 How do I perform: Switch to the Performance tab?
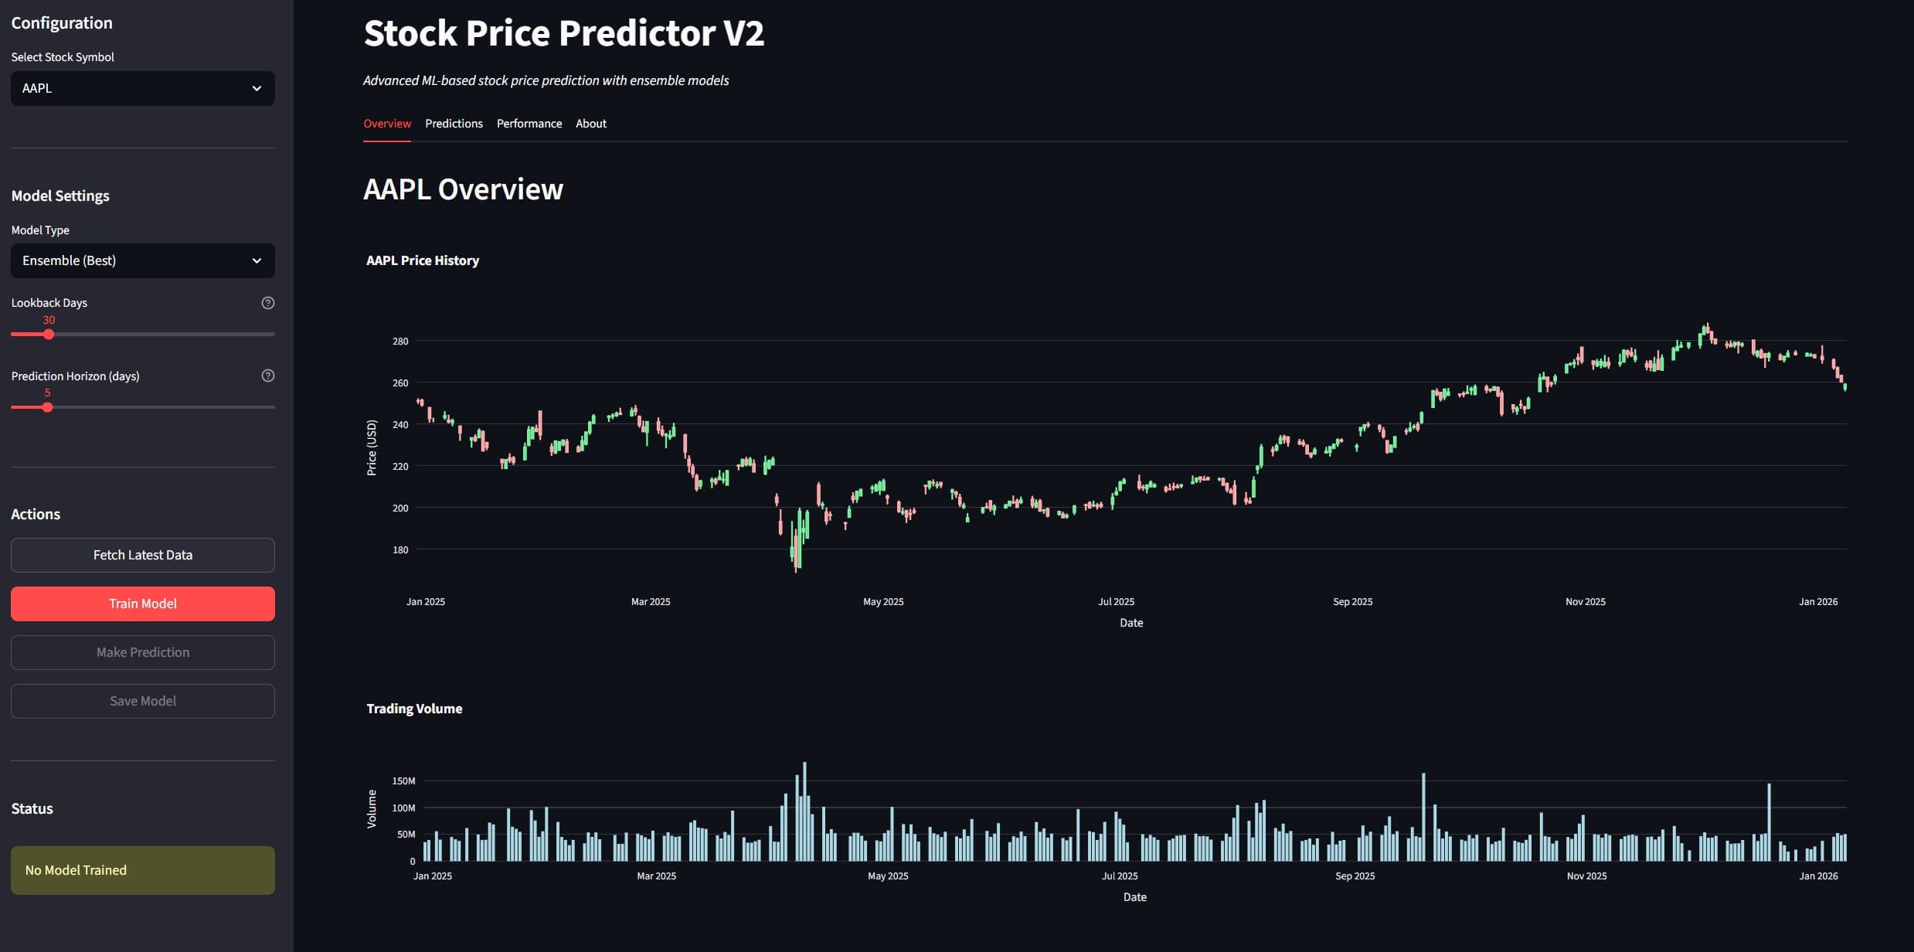pos(529,123)
